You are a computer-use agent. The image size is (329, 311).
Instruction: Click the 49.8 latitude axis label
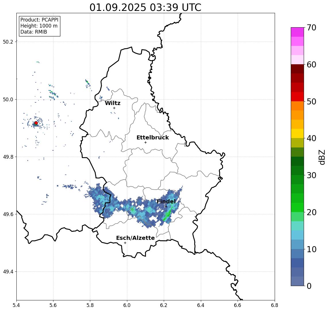[x=8, y=157]
